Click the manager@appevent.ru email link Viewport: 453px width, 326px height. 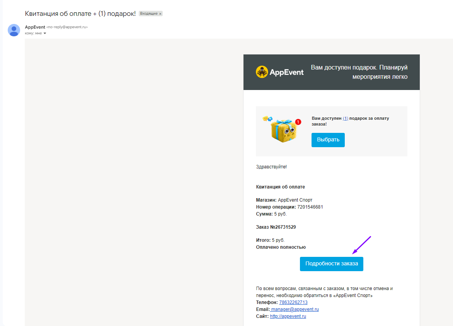(295, 309)
